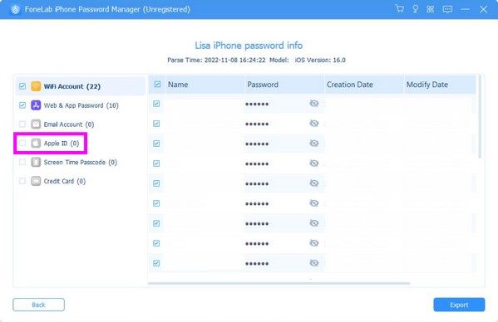
Task: Reveal the fifth row password with eye icon
Action: pos(313,183)
